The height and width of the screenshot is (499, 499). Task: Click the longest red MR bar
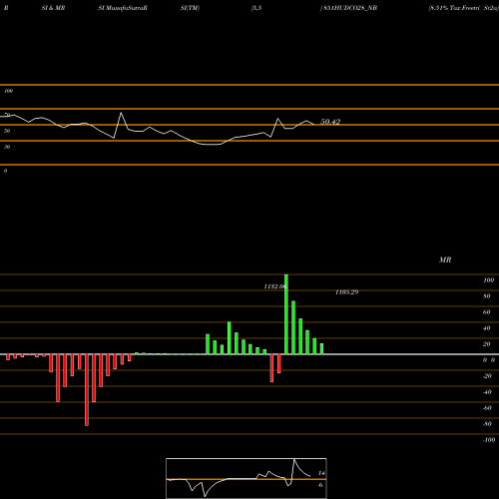coord(87,390)
